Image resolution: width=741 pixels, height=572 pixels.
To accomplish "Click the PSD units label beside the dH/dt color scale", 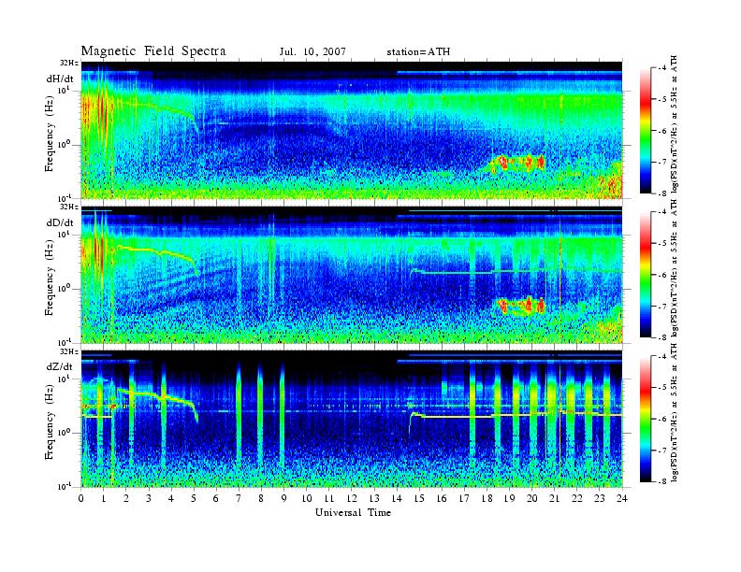I will tap(675, 123).
